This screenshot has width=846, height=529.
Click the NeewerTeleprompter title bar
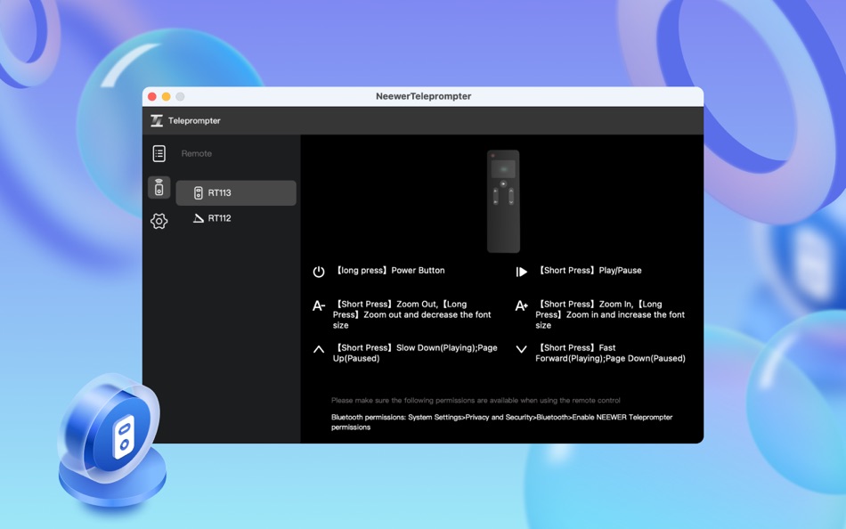(x=423, y=96)
